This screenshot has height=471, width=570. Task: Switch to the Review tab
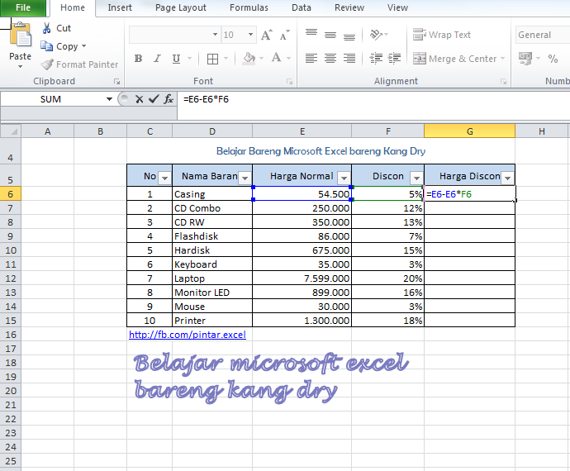pyautogui.click(x=349, y=7)
